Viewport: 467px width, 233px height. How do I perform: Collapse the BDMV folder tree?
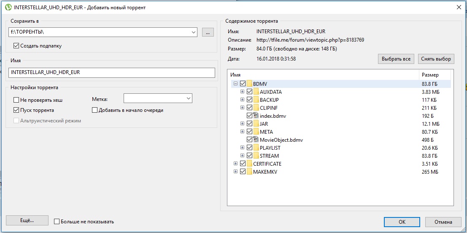click(x=235, y=84)
